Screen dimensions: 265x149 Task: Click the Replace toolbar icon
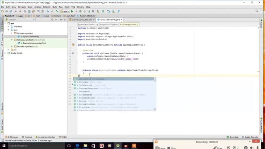click(x=43, y=11)
